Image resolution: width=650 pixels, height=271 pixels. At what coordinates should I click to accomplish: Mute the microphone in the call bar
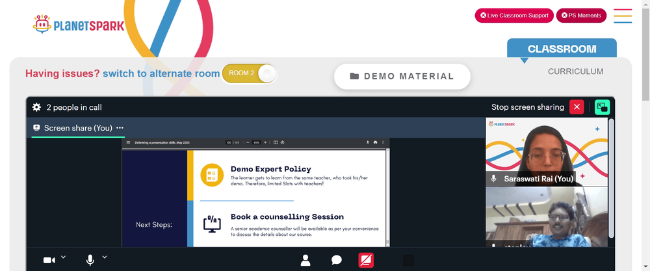pos(90,260)
